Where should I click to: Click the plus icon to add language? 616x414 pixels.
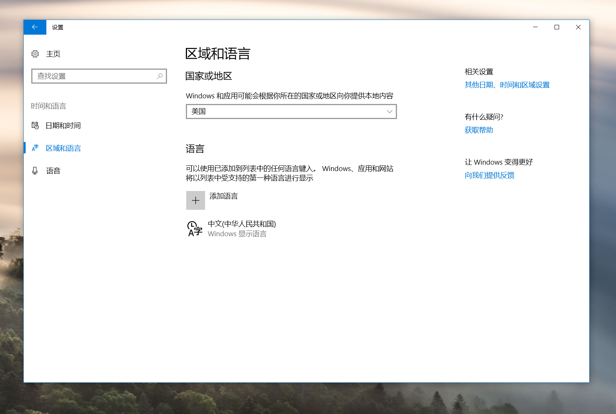click(196, 200)
